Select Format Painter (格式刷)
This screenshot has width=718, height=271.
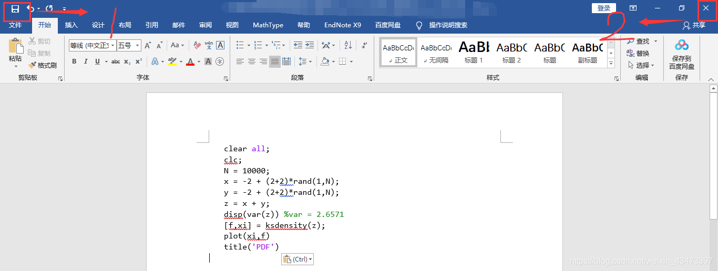point(43,65)
